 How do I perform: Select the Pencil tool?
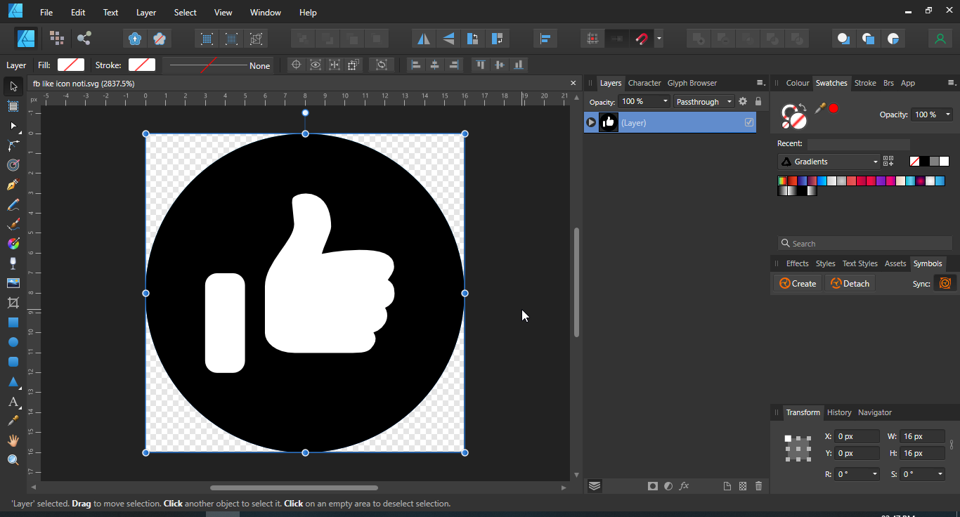[13, 204]
